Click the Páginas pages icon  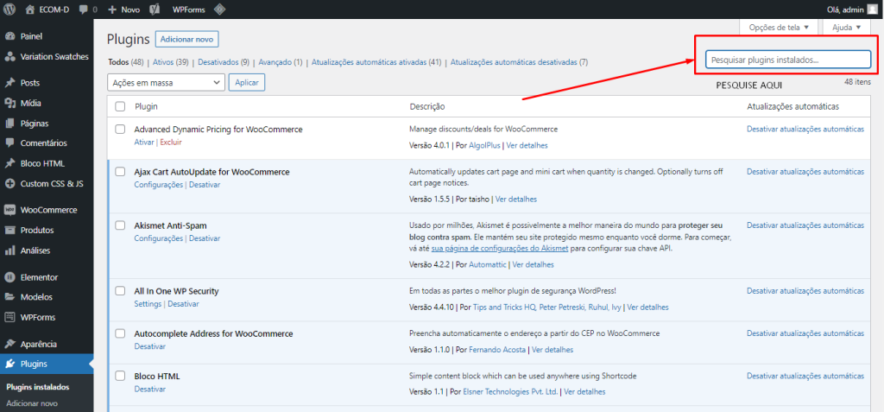coord(9,123)
